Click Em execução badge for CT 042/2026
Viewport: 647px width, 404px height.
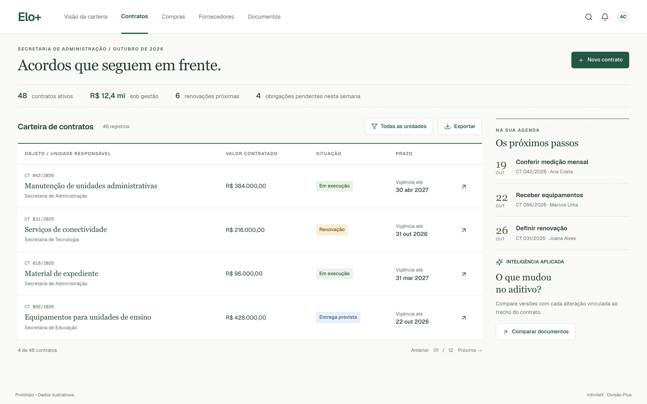coord(335,186)
